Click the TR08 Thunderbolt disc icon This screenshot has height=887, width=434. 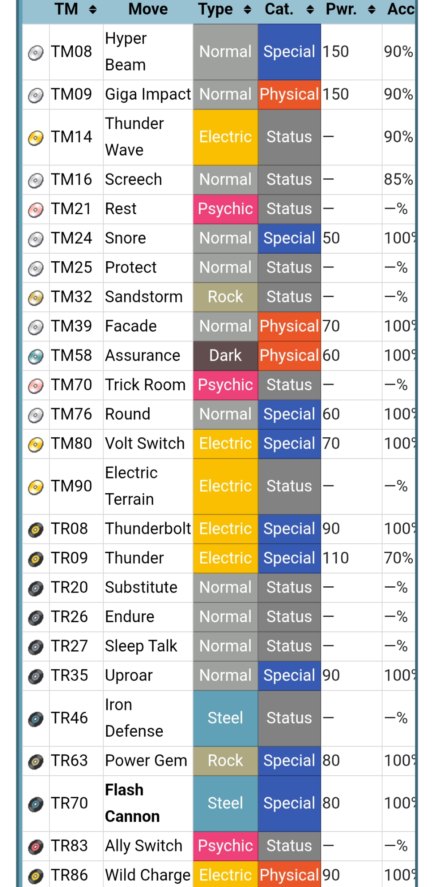tap(36, 530)
